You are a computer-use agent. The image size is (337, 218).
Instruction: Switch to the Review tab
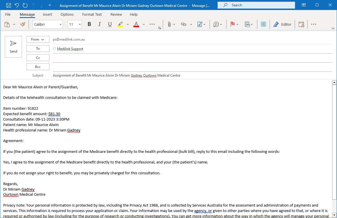pos(116,14)
